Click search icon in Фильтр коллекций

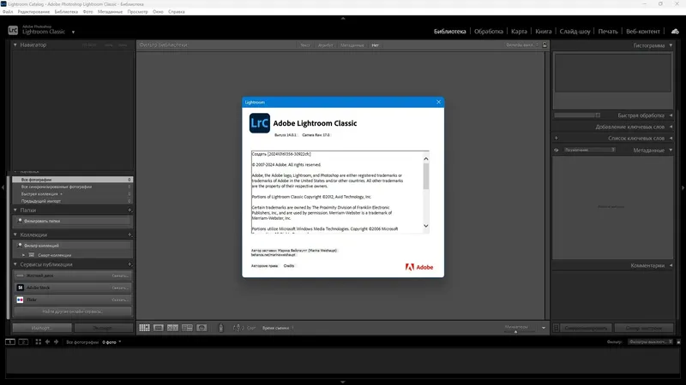[20, 246]
